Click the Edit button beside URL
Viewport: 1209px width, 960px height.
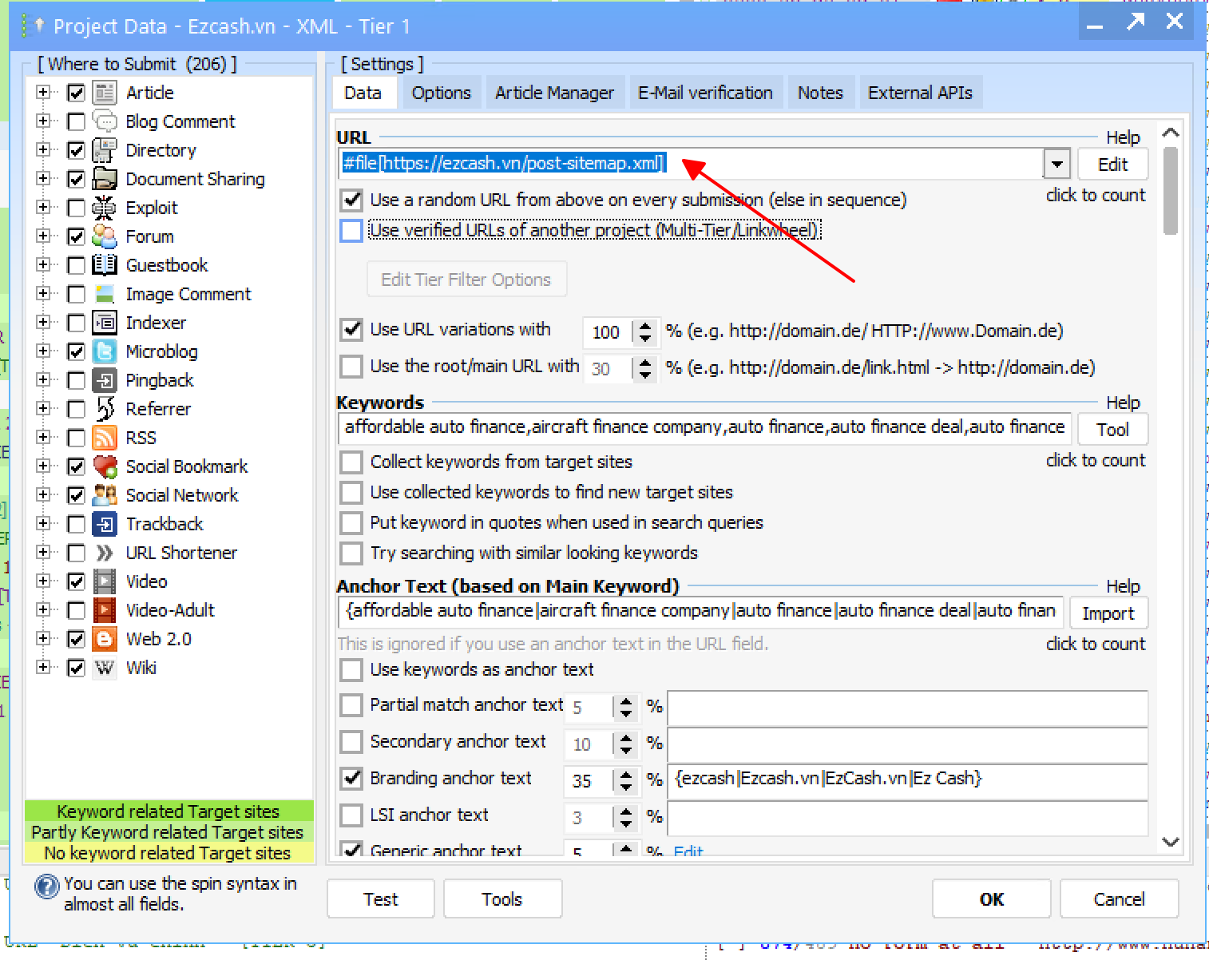(1113, 165)
